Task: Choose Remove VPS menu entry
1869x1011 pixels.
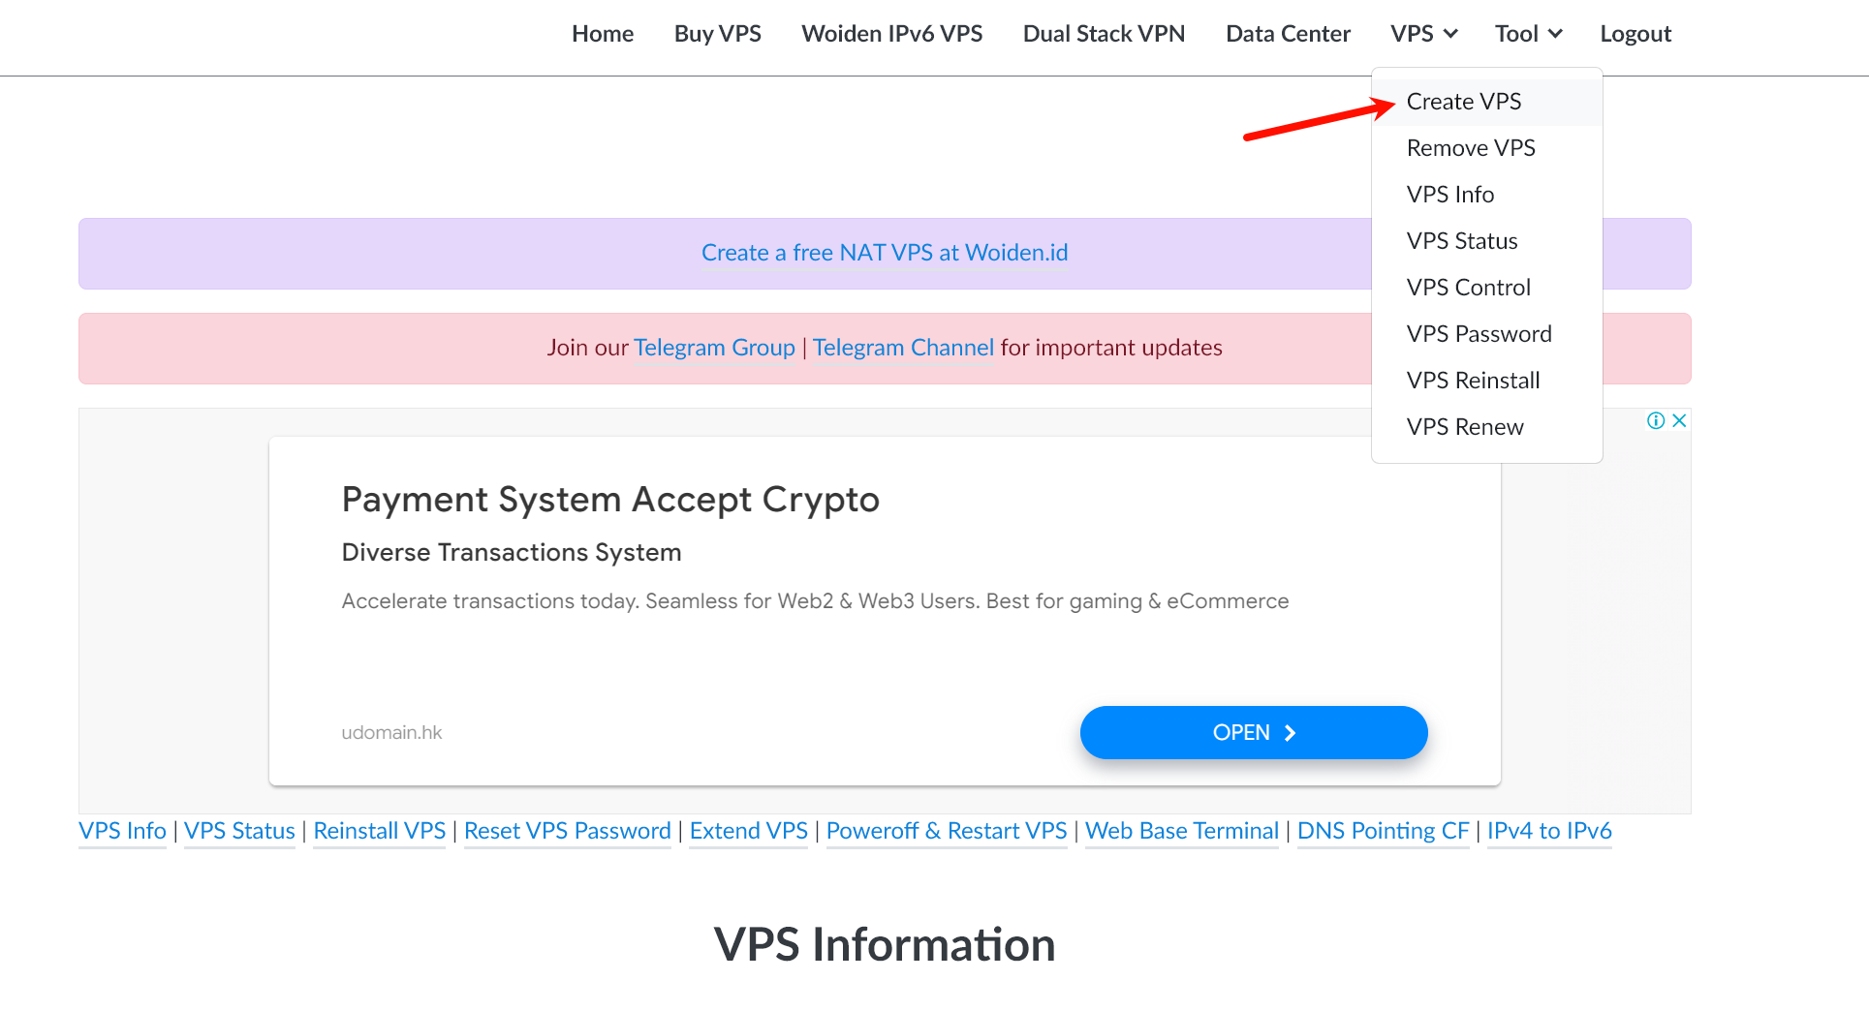Action: click(1470, 148)
